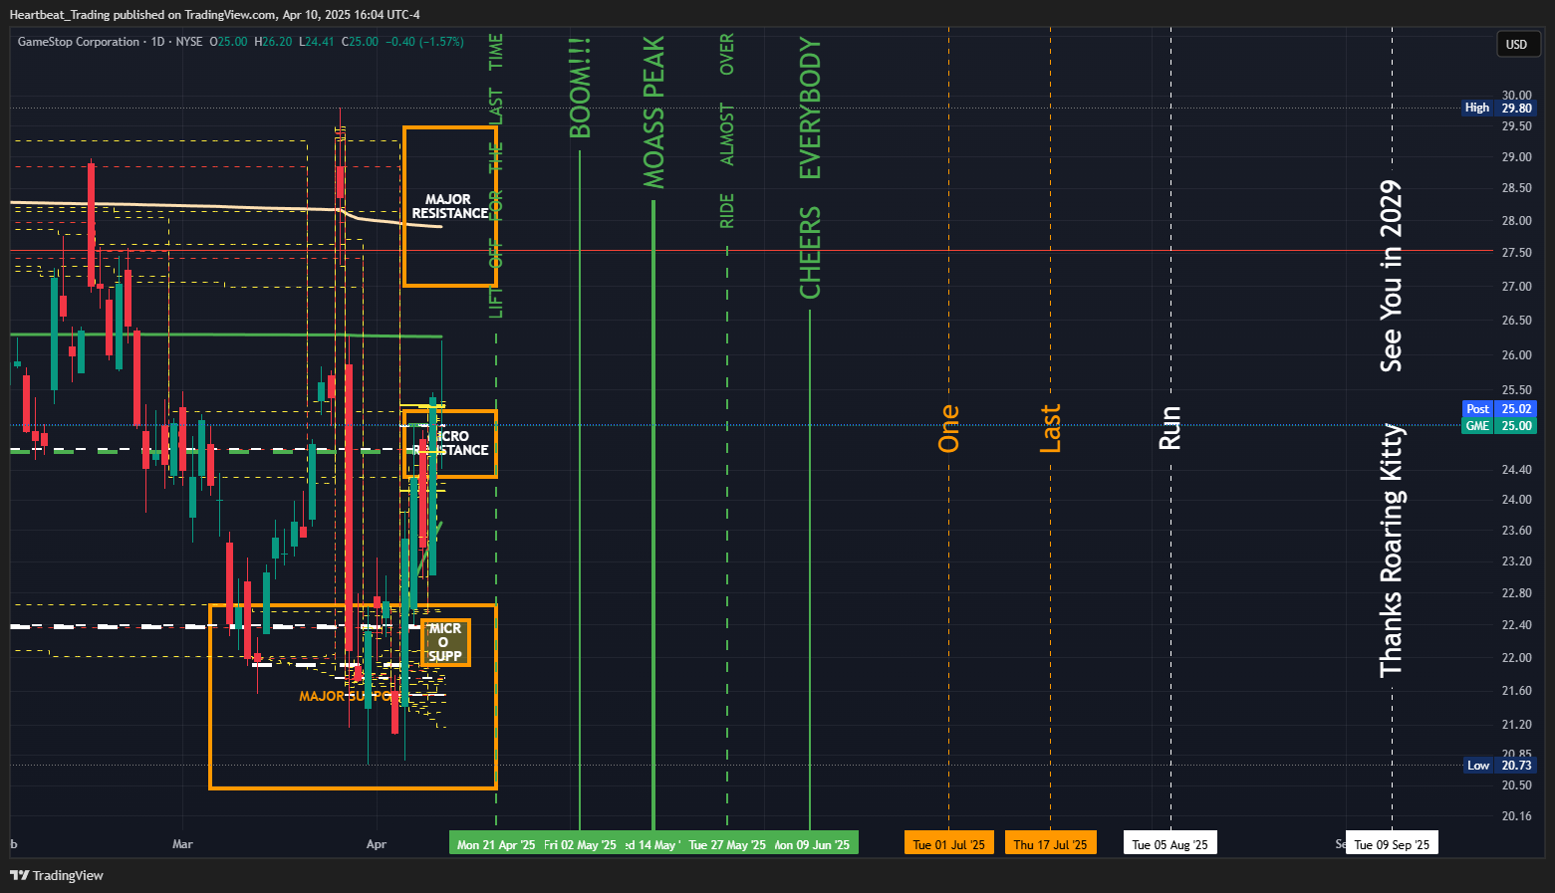
Task: Select the orange 'Last' vertical text
Action: 1051,428
